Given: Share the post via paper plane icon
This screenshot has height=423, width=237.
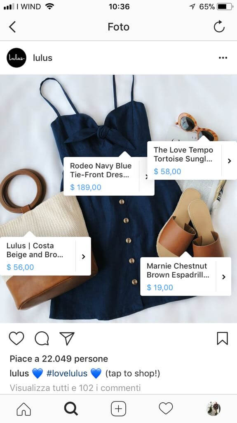Looking at the screenshot, I should (x=67, y=338).
